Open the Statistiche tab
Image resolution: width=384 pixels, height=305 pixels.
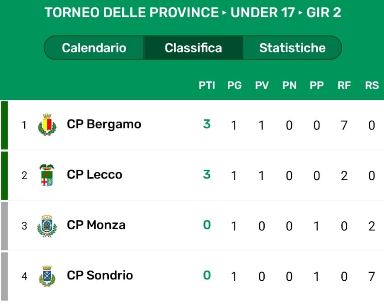click(292, 48)
